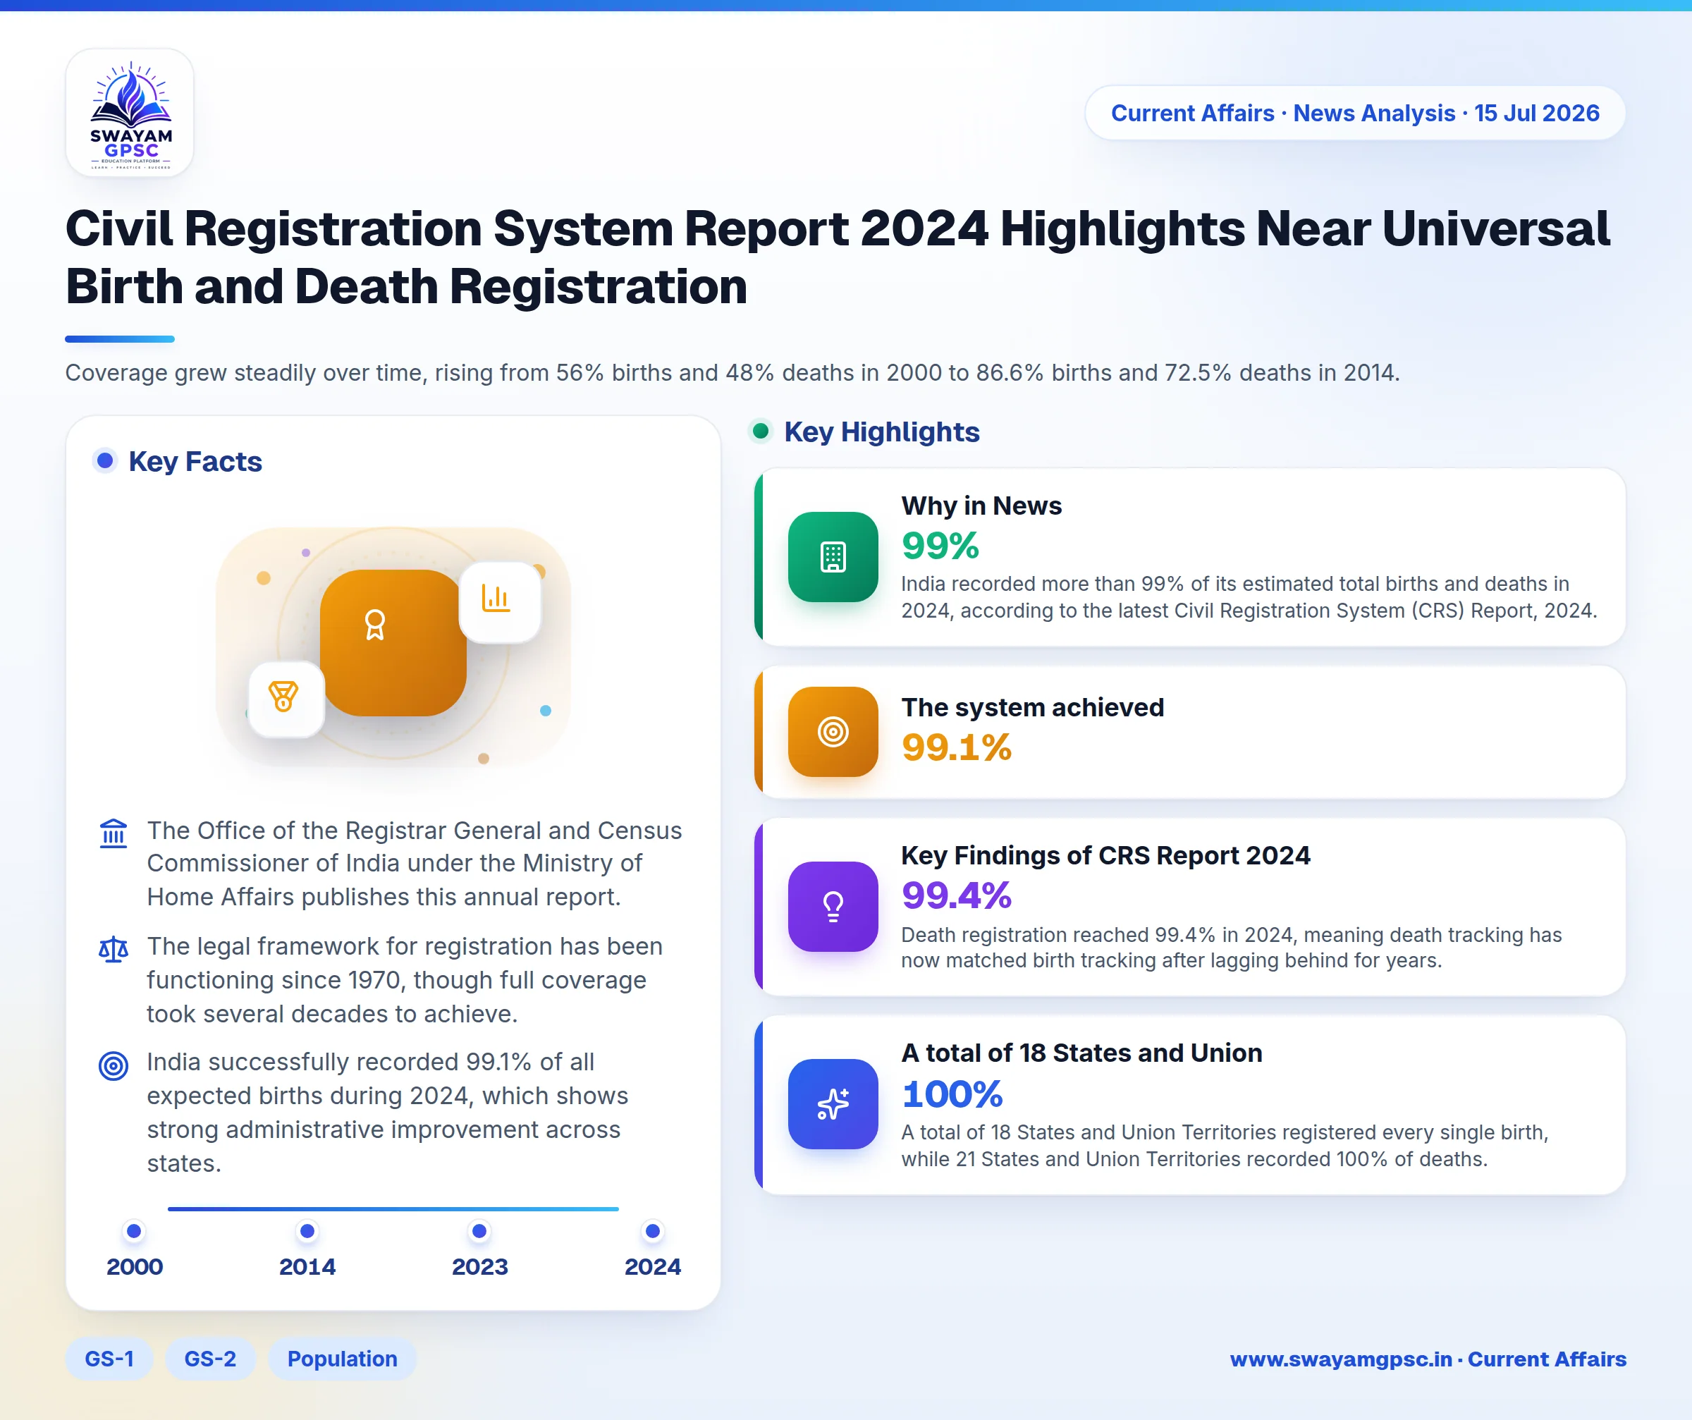Click the bar chart icon tile in illustration
This screenshot has height=1420, width=1692.
pyautogui.click(x=500, y=601)
